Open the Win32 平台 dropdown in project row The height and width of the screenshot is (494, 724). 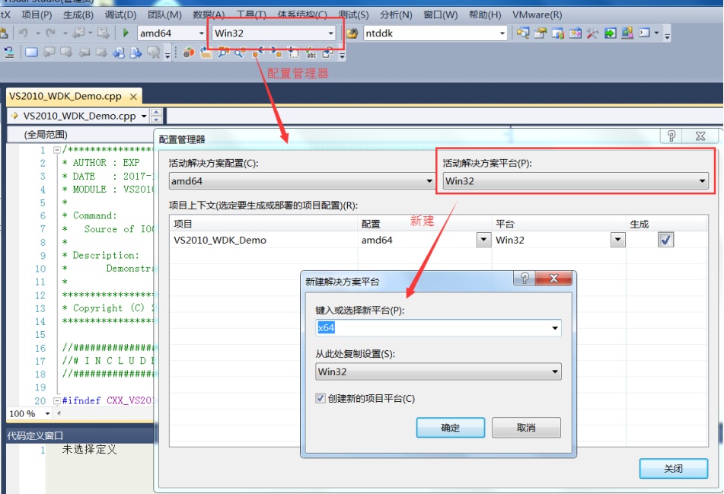[x=618, y=240]
